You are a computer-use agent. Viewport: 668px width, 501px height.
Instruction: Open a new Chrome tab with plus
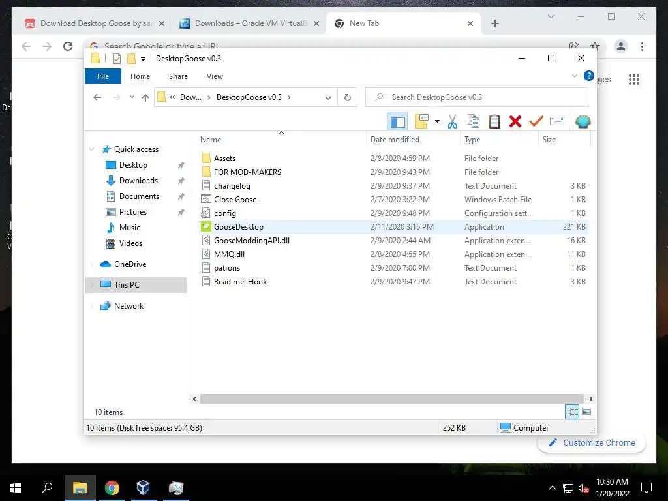click(495, 24)
